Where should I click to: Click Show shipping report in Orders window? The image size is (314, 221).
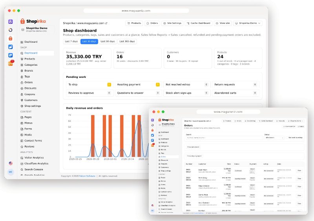tap(194, 156)
